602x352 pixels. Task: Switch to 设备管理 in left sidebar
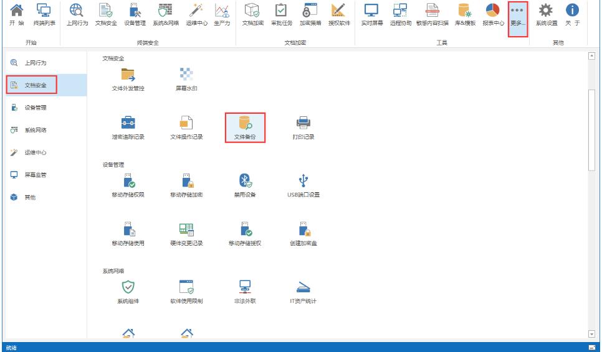click(31, 108)
